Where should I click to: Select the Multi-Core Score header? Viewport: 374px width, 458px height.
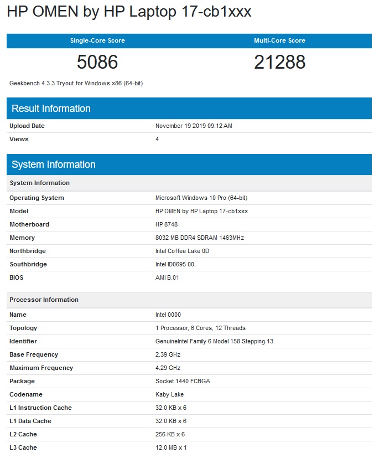coord(280,40)
